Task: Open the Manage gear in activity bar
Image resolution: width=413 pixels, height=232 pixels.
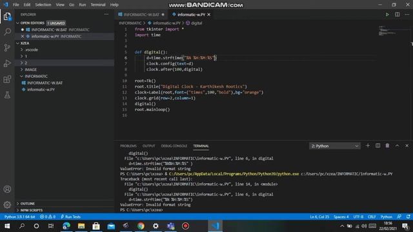Action: click(7, 204)
